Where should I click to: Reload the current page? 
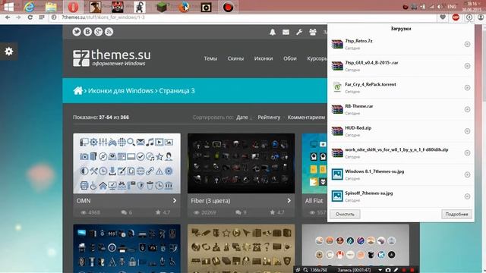[30, 17]
